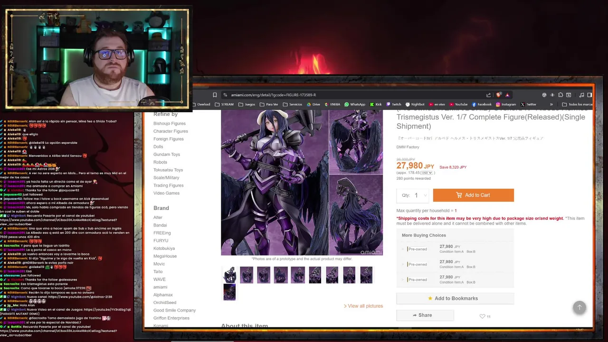Filter by Bandai brand
Viewport: 608px width, 342px height.
(x=160, y=225)
